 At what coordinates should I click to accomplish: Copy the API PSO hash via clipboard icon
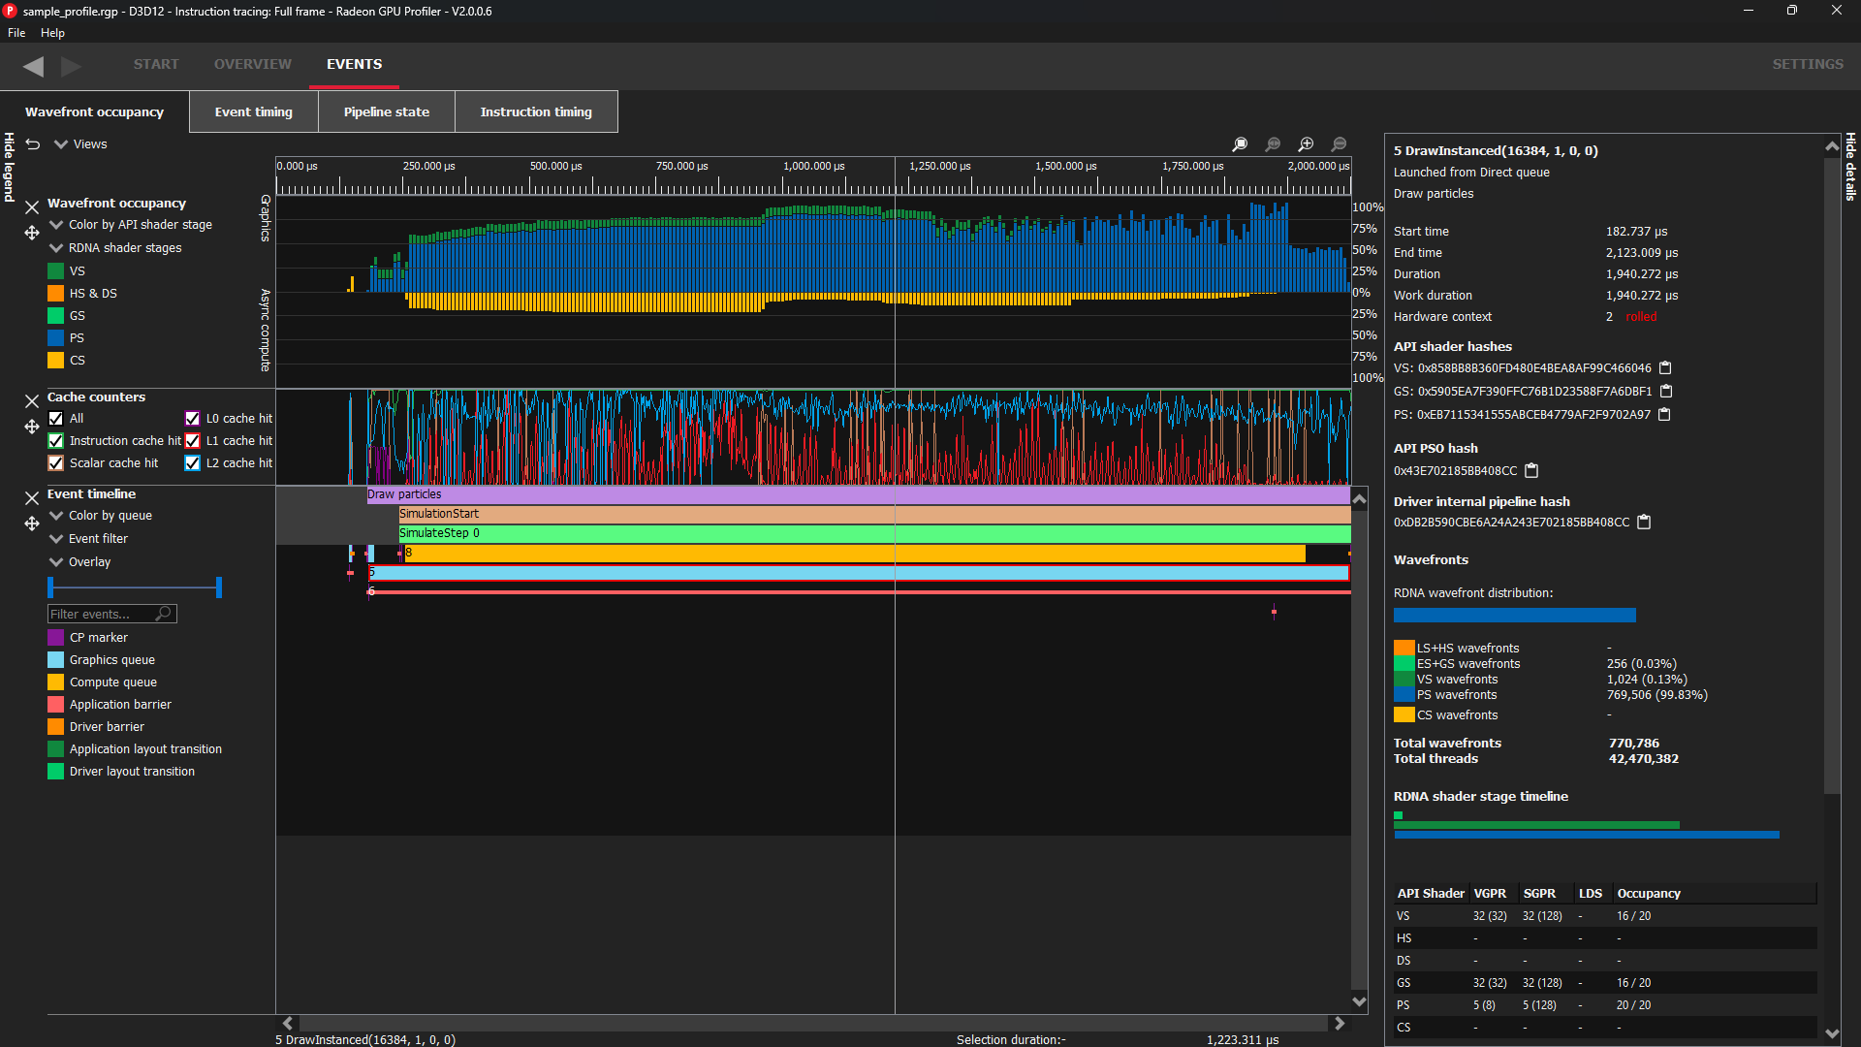1531,470
